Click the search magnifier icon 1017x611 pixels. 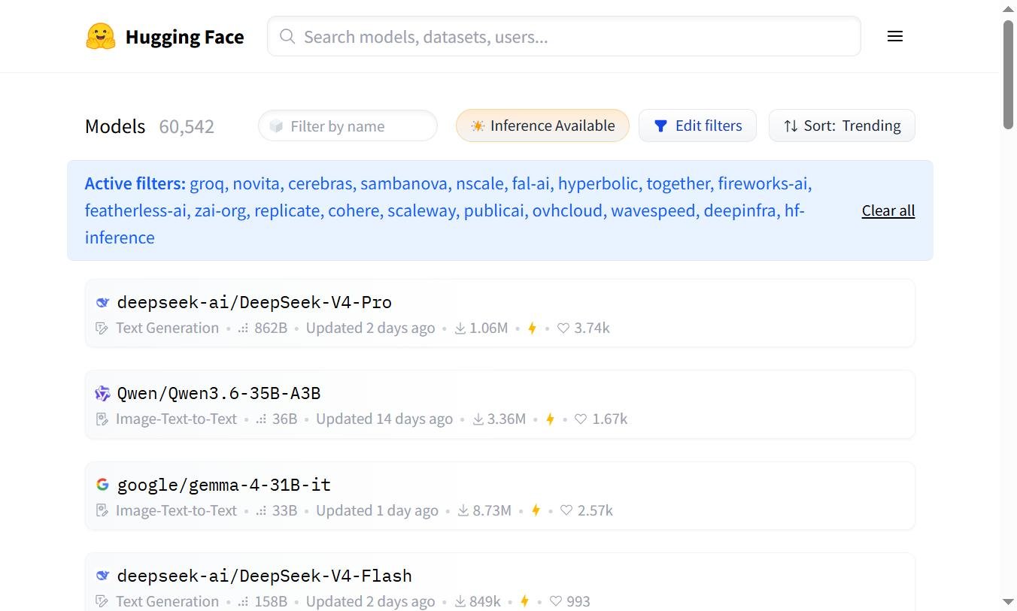[x=287, y=36]
